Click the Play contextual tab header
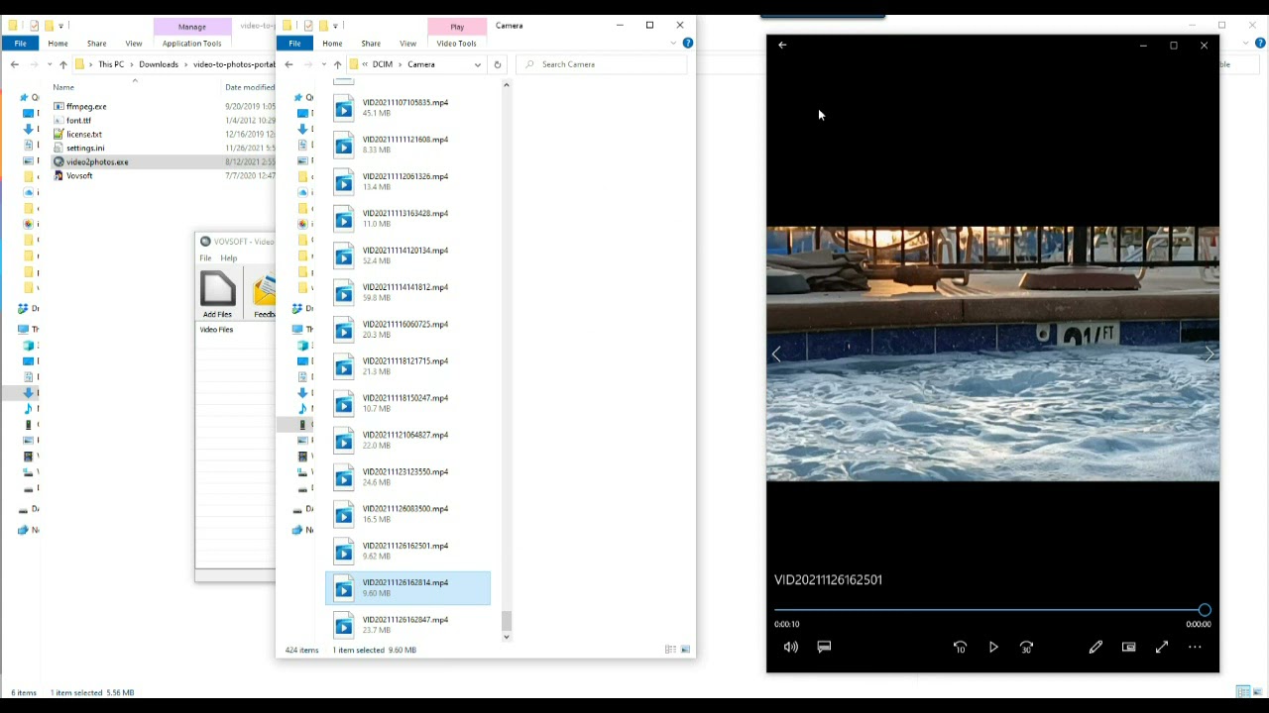Viewport: 1269px width, 713px height. click(457, 27)
